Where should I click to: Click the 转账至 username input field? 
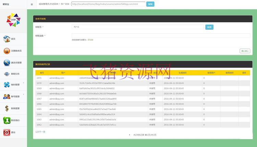click(138, 27)
